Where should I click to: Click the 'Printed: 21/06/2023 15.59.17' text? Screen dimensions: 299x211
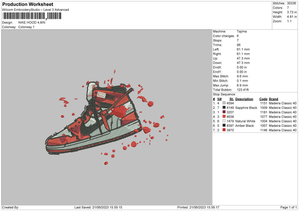[198, 207]
